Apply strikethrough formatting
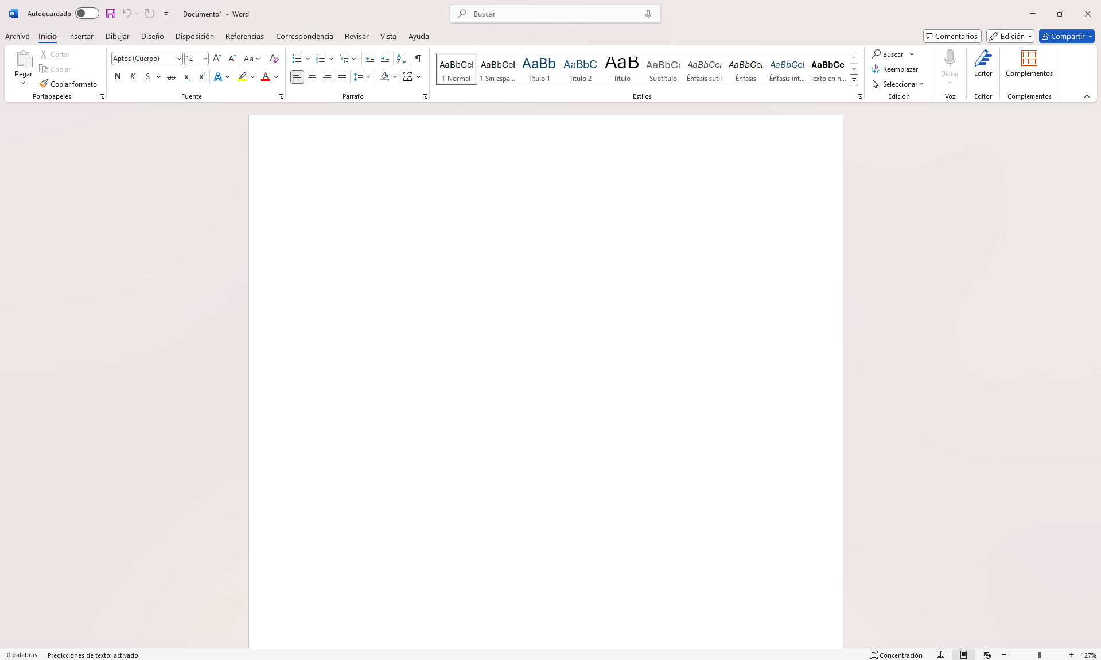Viewport: 1101px width, 660px height. click(171, 77)
